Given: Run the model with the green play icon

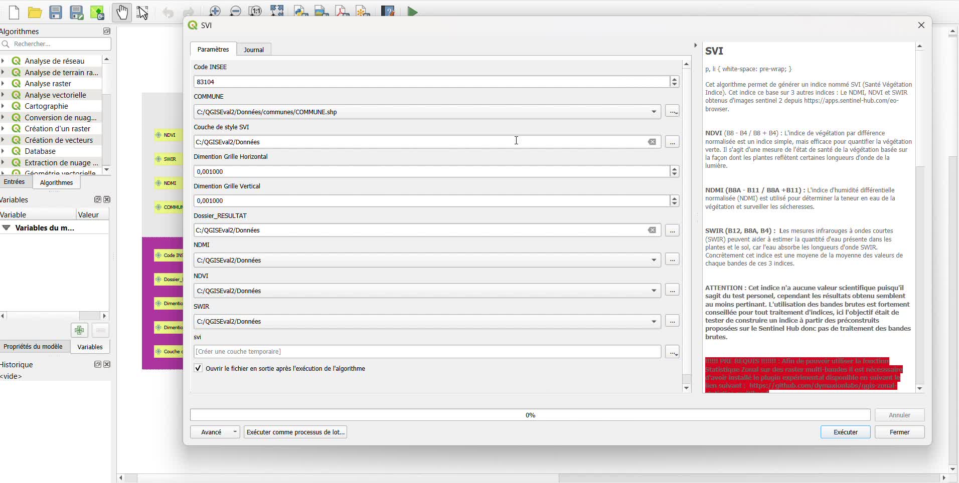Looking at the screenshot, I should 412,12.
